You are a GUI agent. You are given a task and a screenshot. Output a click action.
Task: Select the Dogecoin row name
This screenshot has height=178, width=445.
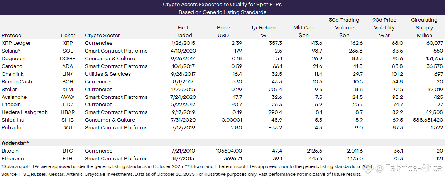(14, 59)
